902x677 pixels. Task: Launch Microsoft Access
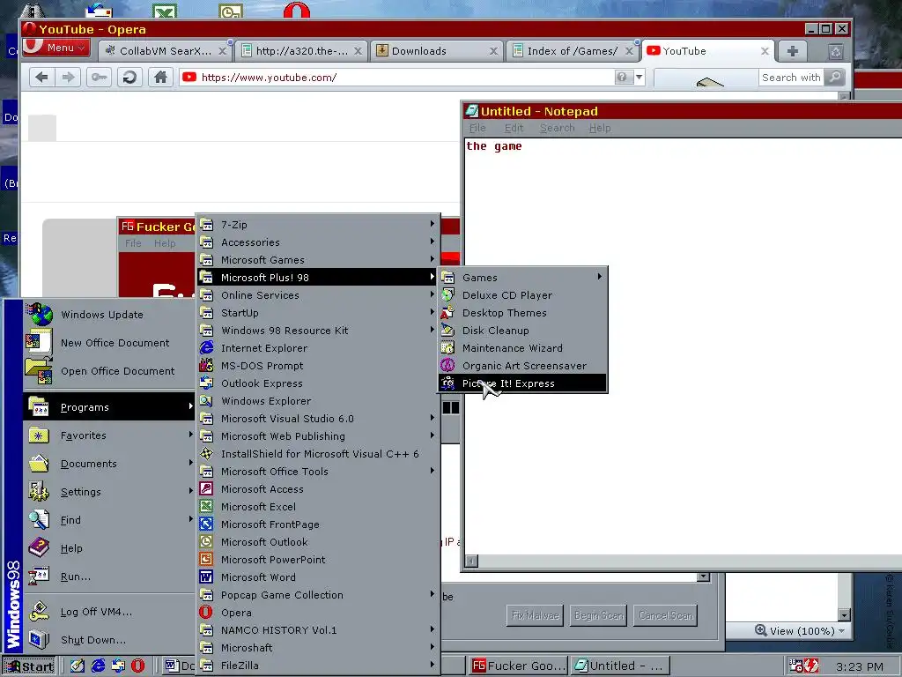point(318,489)
